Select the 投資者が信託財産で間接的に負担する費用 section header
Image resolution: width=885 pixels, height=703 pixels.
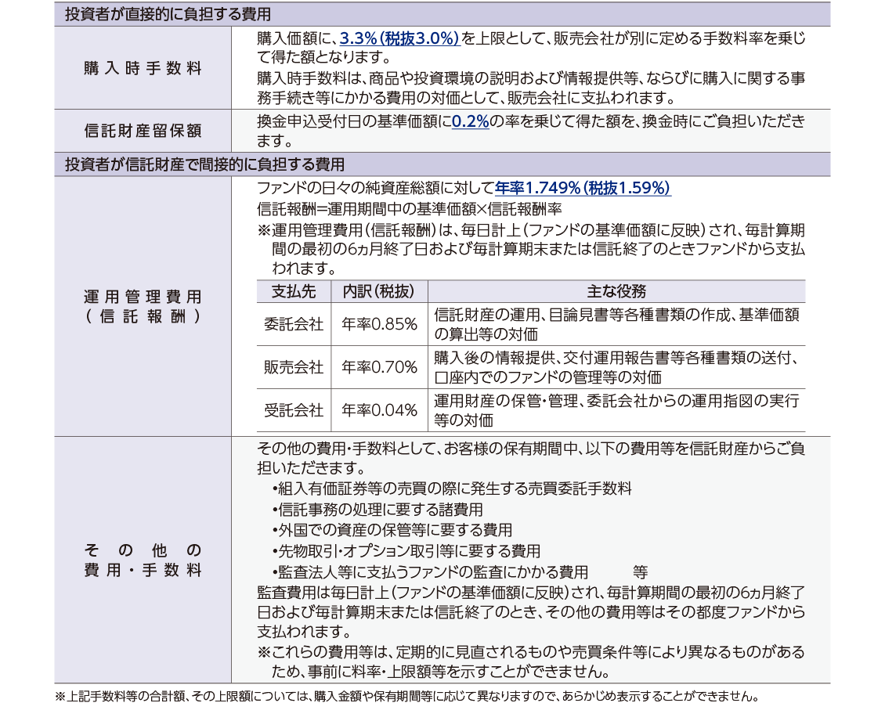point(204,164)
